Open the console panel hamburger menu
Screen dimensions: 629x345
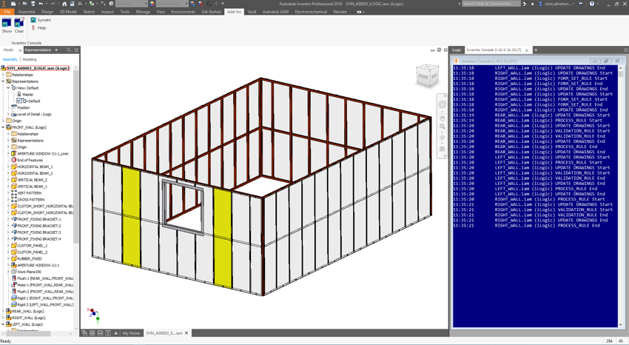click(626, 50)
